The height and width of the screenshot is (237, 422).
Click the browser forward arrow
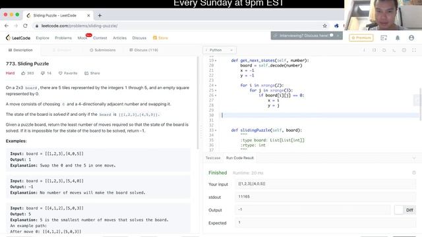pos(16,26)
